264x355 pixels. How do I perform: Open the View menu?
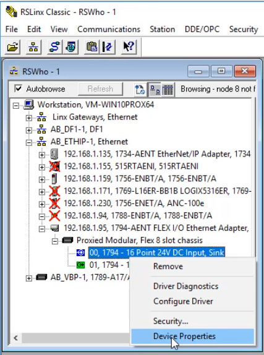pos(59,29)
